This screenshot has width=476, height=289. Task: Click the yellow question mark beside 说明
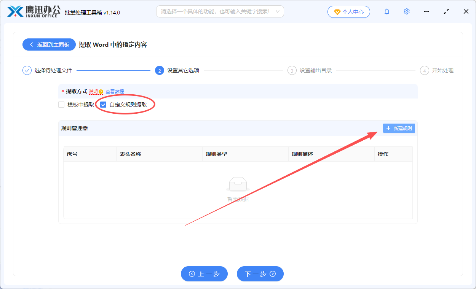point(100,92)
